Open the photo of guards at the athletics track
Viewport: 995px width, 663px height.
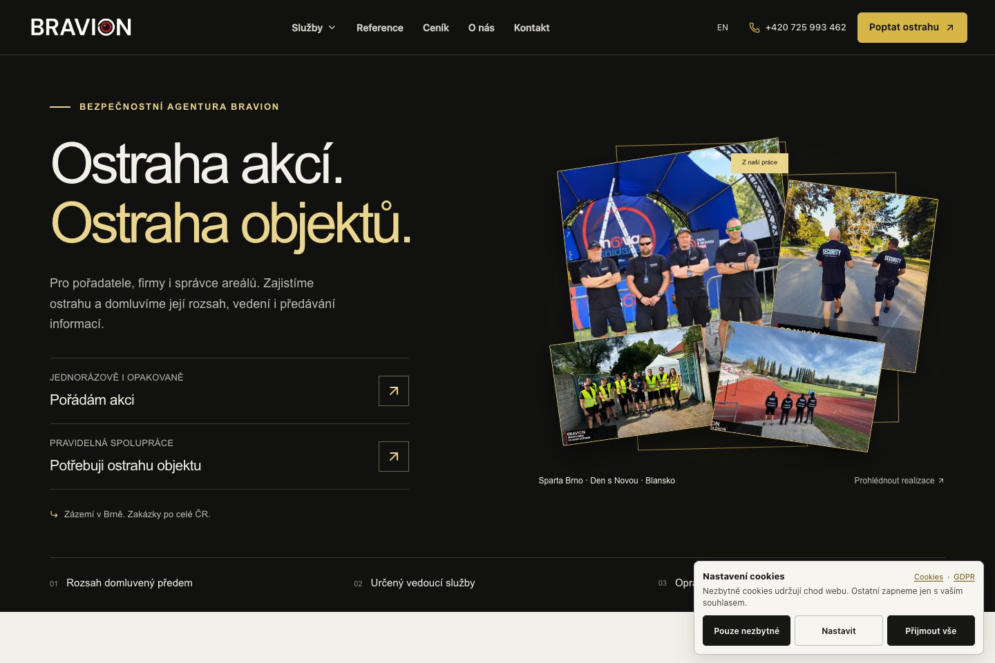(798, 387)
